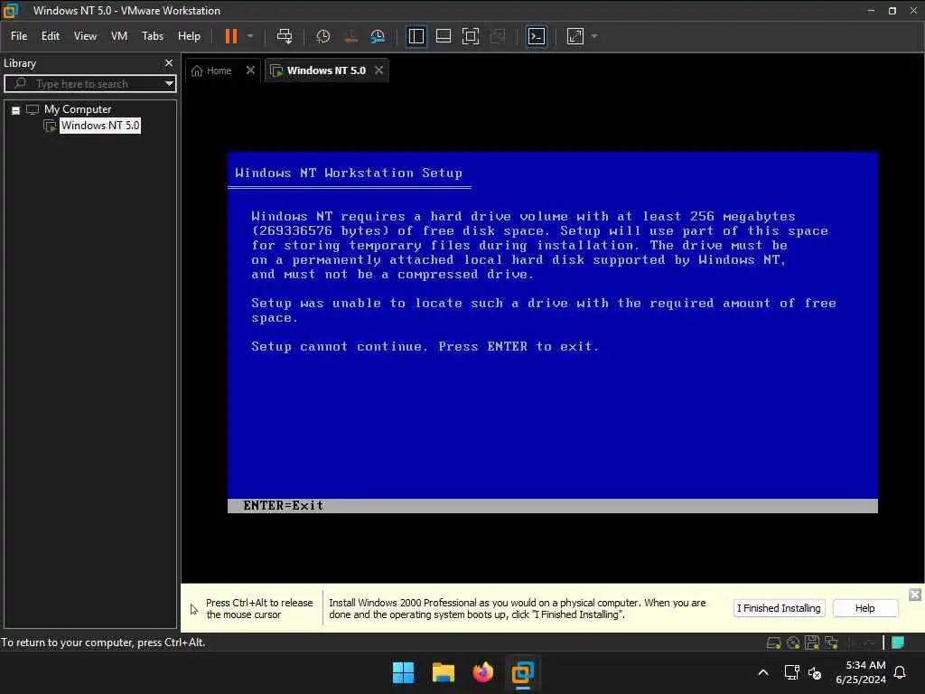
Task: Toggle the library sidebar view
Action: pos(416,36)
